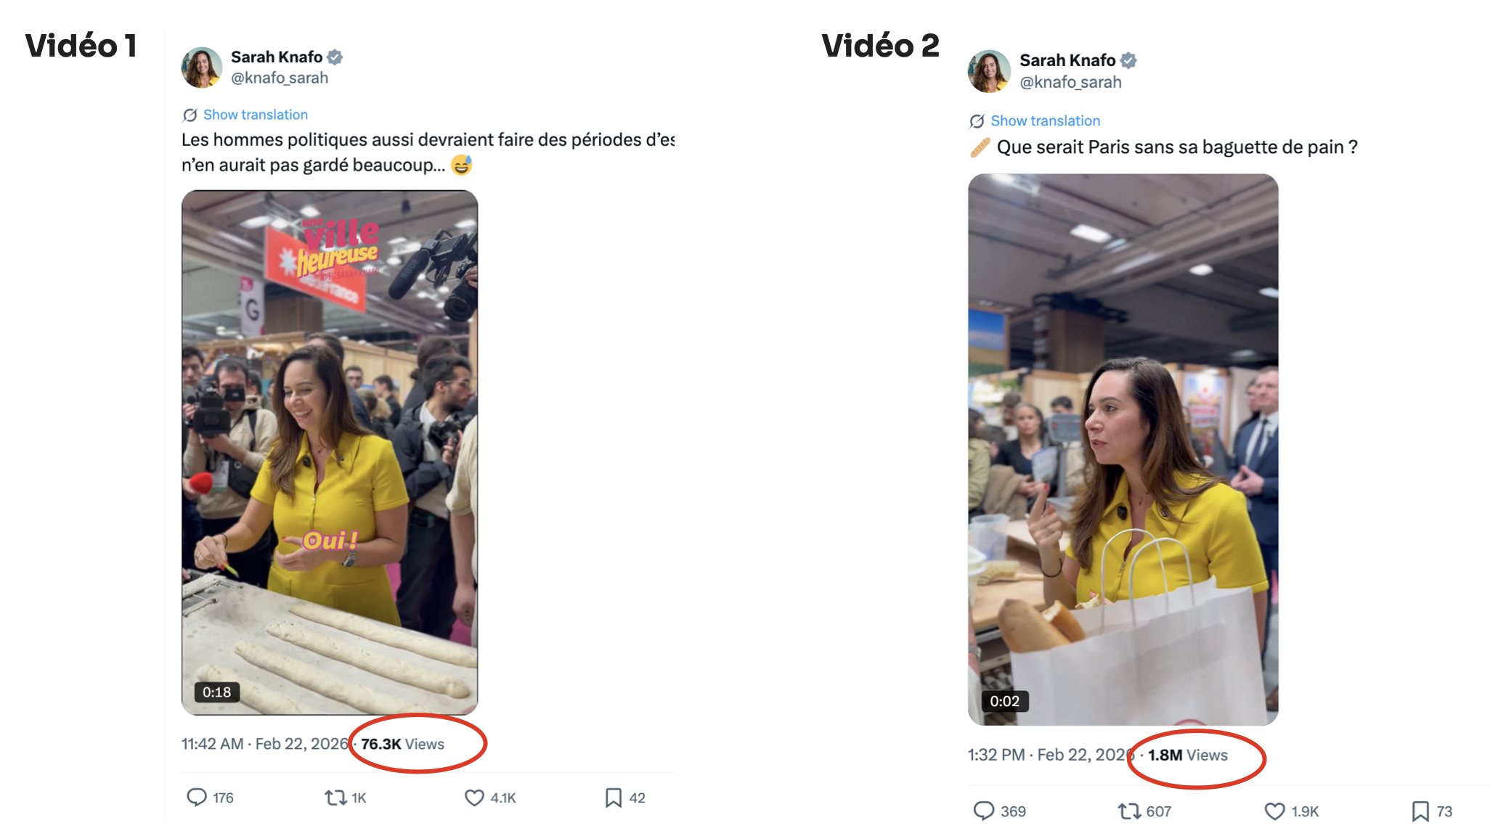Viewport: 1490px width, 836px height.
Task: Repost the Vidéo 2 baguette tweet
Action: 1129,811
